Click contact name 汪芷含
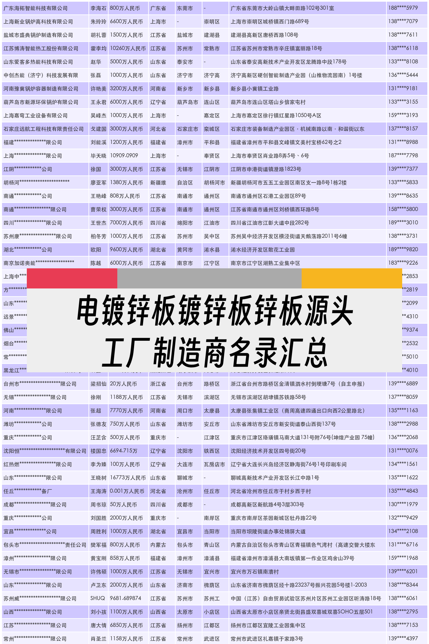The height and width of the screenshot is (644, 429). point(98,437)
